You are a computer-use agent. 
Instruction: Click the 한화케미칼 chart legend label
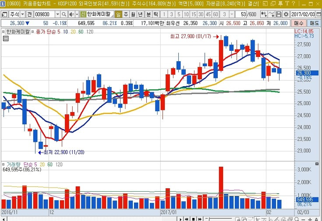(x=18, y=32)
